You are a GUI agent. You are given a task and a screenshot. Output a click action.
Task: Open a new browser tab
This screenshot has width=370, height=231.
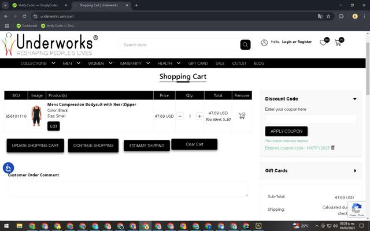136,5
